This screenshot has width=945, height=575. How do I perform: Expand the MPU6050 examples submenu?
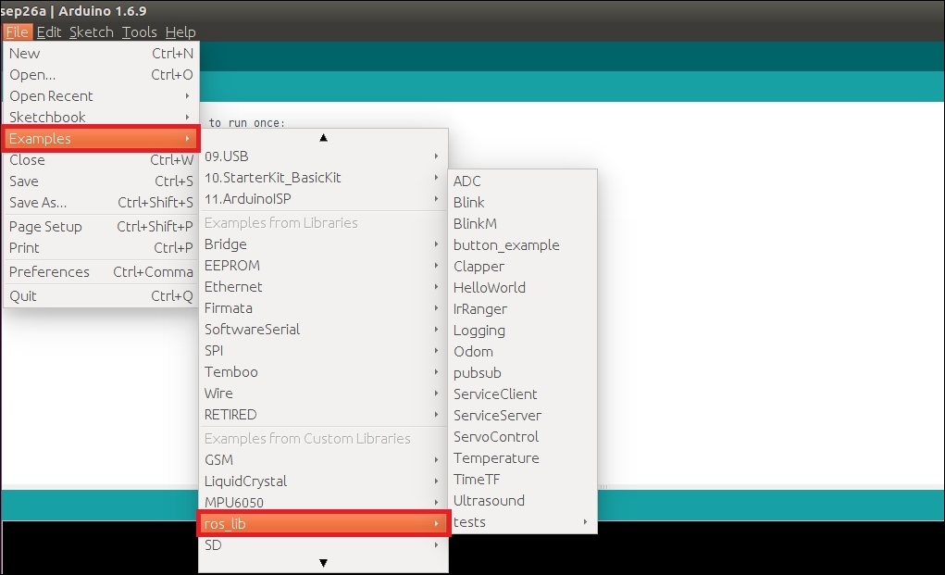[324, 502]
